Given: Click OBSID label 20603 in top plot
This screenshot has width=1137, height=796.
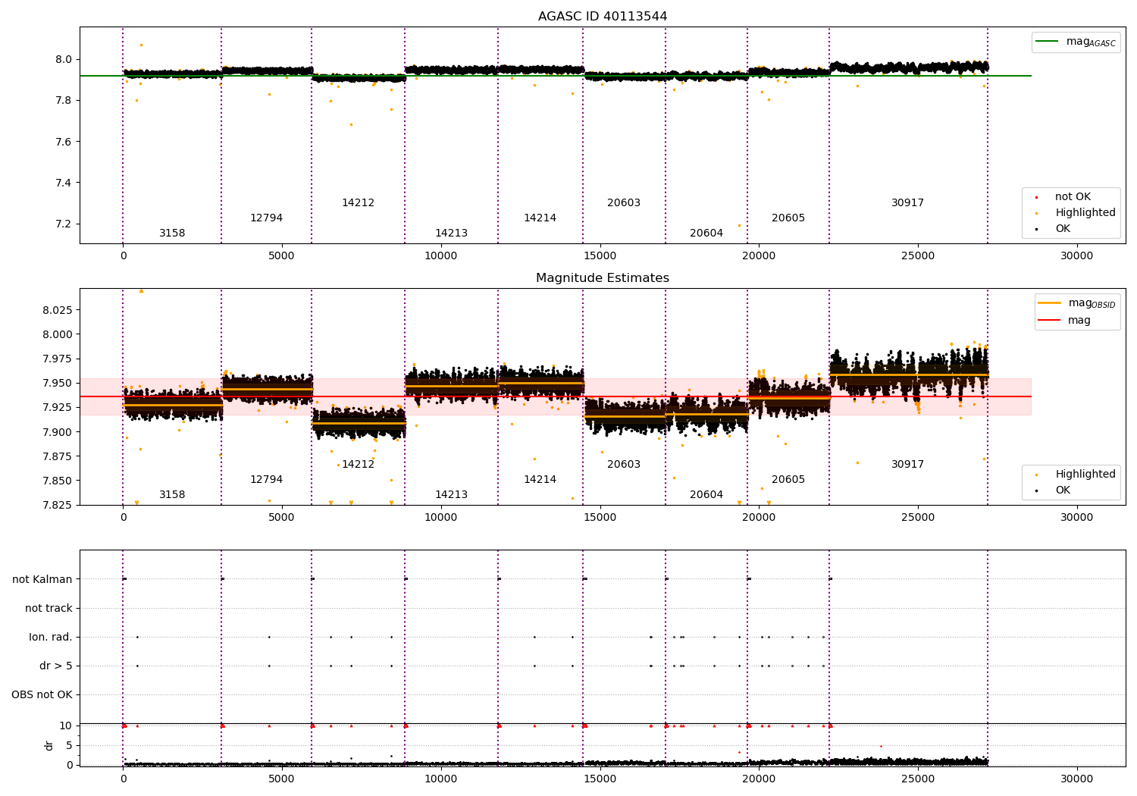Looking at the screenshot, I should [x=624, y=203].
